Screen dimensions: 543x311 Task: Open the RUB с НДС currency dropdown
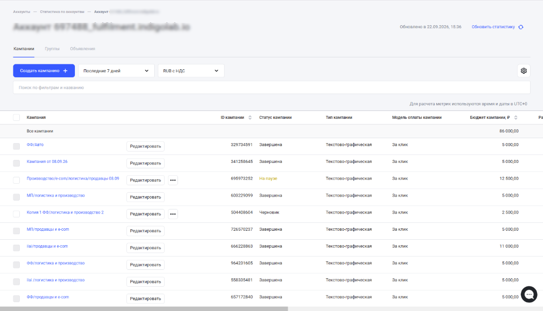(191, 71)
